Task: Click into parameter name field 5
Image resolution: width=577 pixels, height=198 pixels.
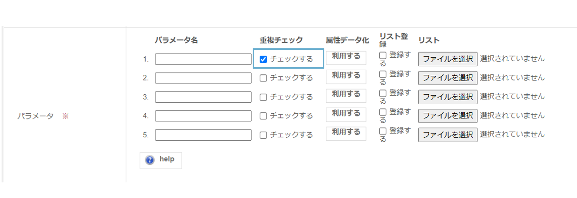Action: (x=203, y=135)
